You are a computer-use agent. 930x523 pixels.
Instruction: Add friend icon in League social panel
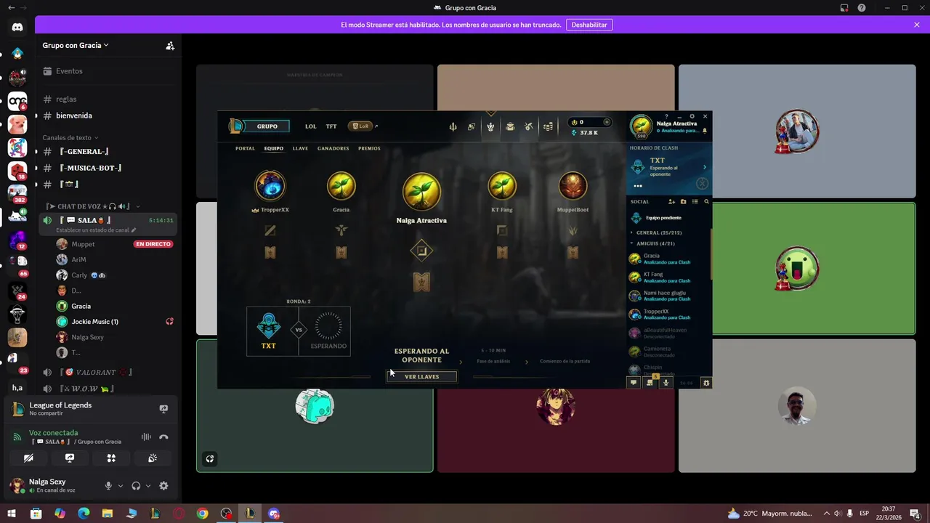point(671,201)
